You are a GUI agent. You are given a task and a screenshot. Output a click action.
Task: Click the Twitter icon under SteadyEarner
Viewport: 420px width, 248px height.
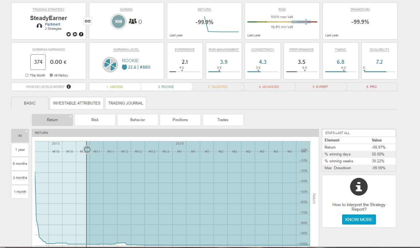tap(68, 34)
